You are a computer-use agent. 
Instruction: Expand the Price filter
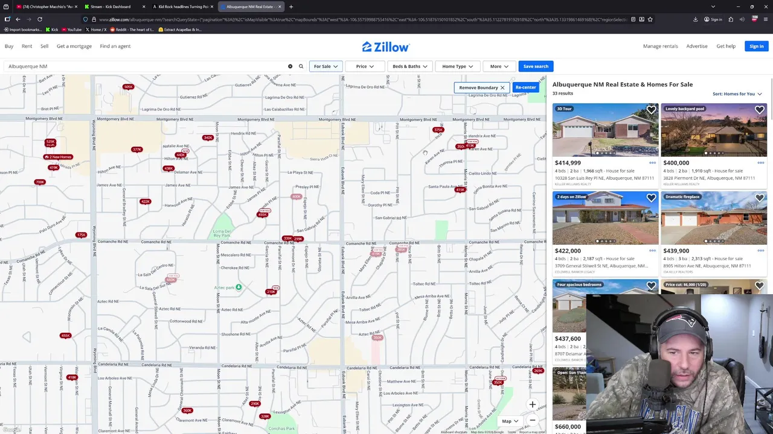coord(365,66)
